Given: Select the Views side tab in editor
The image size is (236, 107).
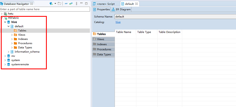Looking at the screenshot, I should 103,39.
